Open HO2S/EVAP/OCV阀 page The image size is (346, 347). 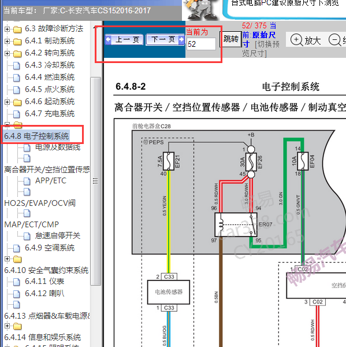click(x=40, y=203)
